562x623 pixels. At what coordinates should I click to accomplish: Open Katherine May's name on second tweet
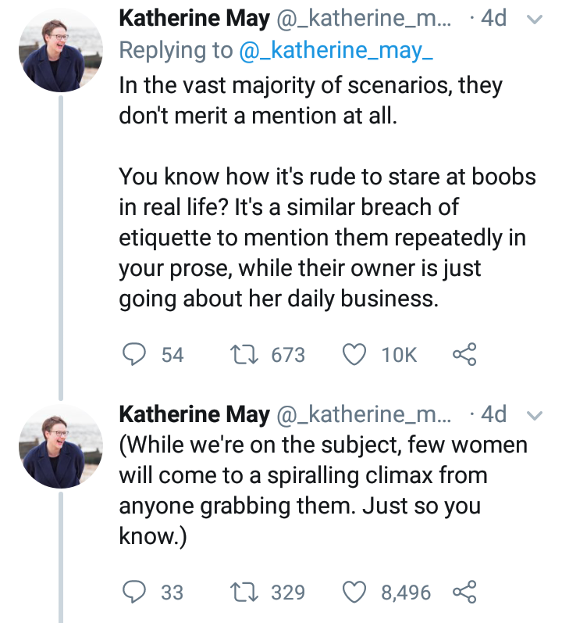pos(194,414)
